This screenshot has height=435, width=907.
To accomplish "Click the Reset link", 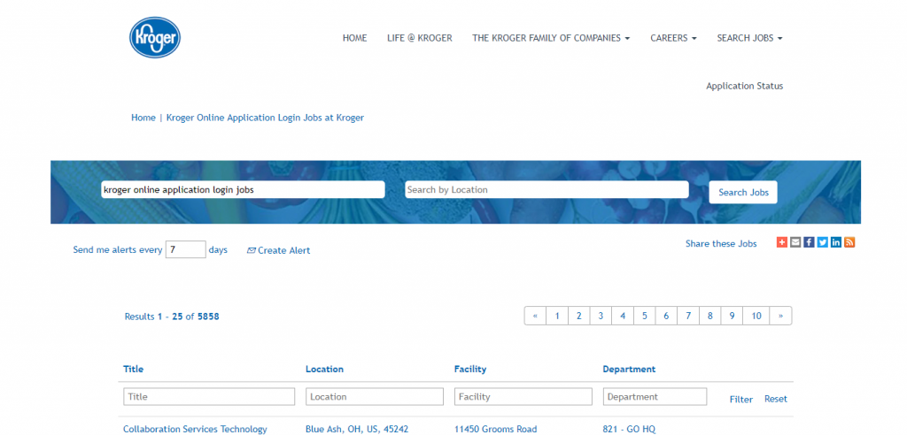I will pos(776,399).
